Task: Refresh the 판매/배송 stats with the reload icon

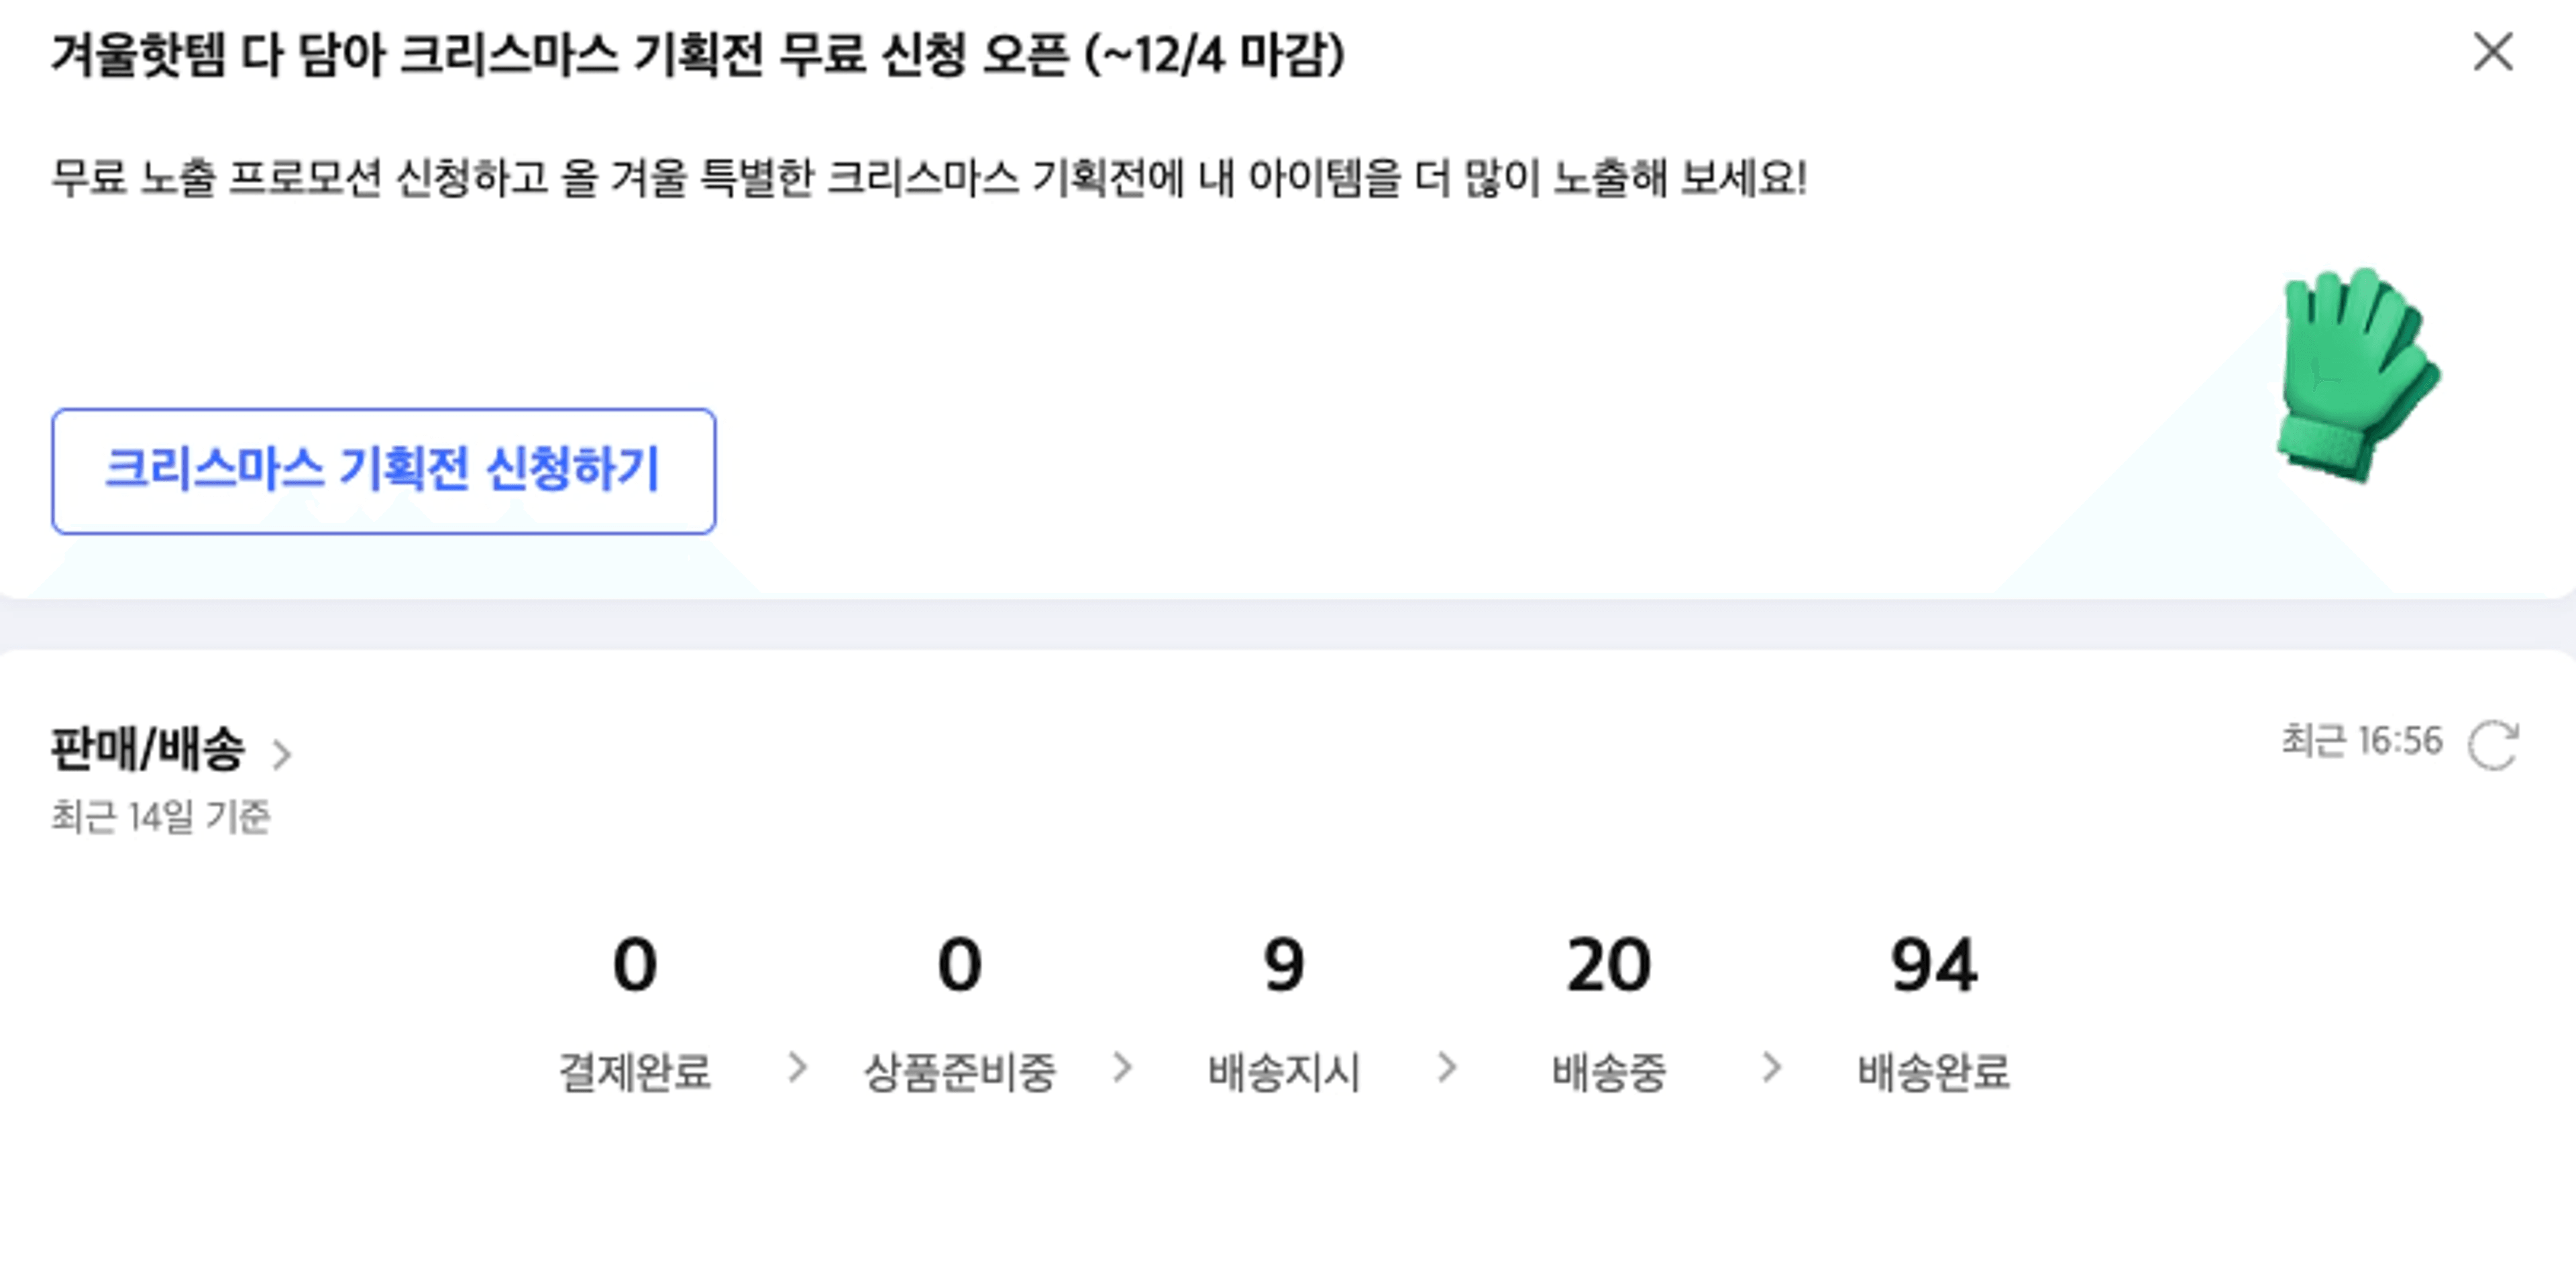Action: [x=2493, y=745]
